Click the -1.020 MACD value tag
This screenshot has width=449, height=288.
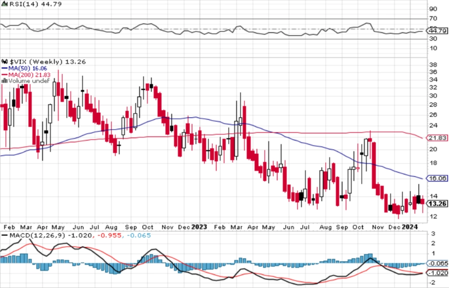coord(437,273)
